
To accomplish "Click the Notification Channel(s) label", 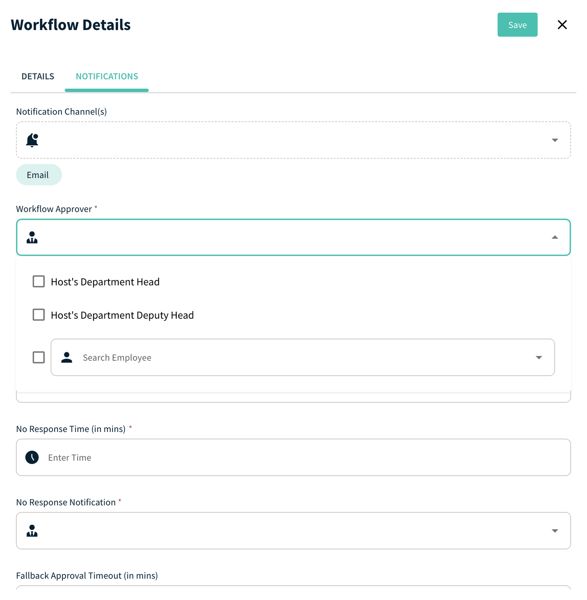I will [62, 111].
